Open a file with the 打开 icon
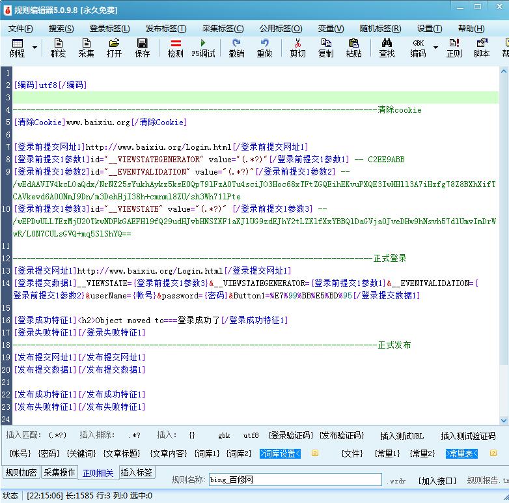Viewport: 509px width, 503px height. pyautogui.click(x=114, y=48)
